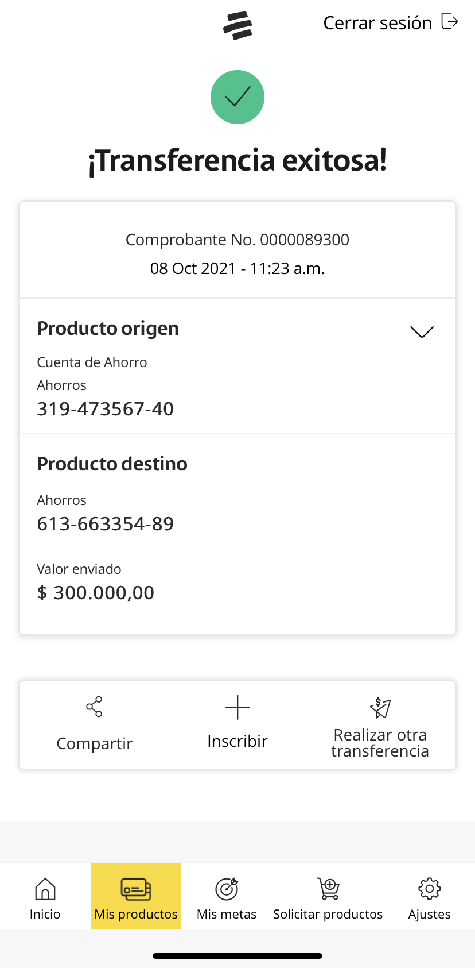The height and width of the screenshot is (968, 475).
Task: Tap the green success checkmark icon
Action: [237, 97]
